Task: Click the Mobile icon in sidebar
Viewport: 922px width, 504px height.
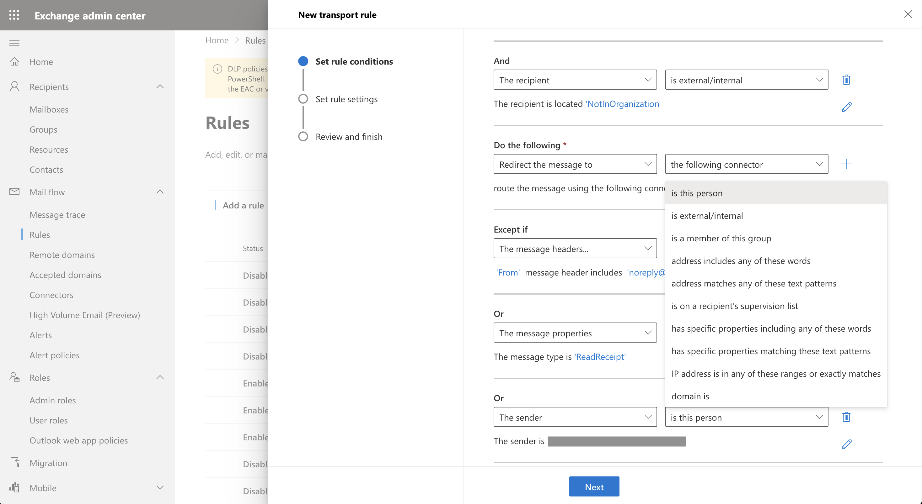Action: [14, 488]
